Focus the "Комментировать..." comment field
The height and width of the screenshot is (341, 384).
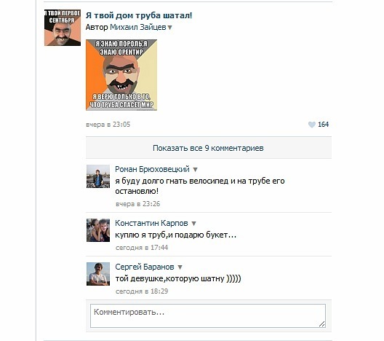point(208,315)
